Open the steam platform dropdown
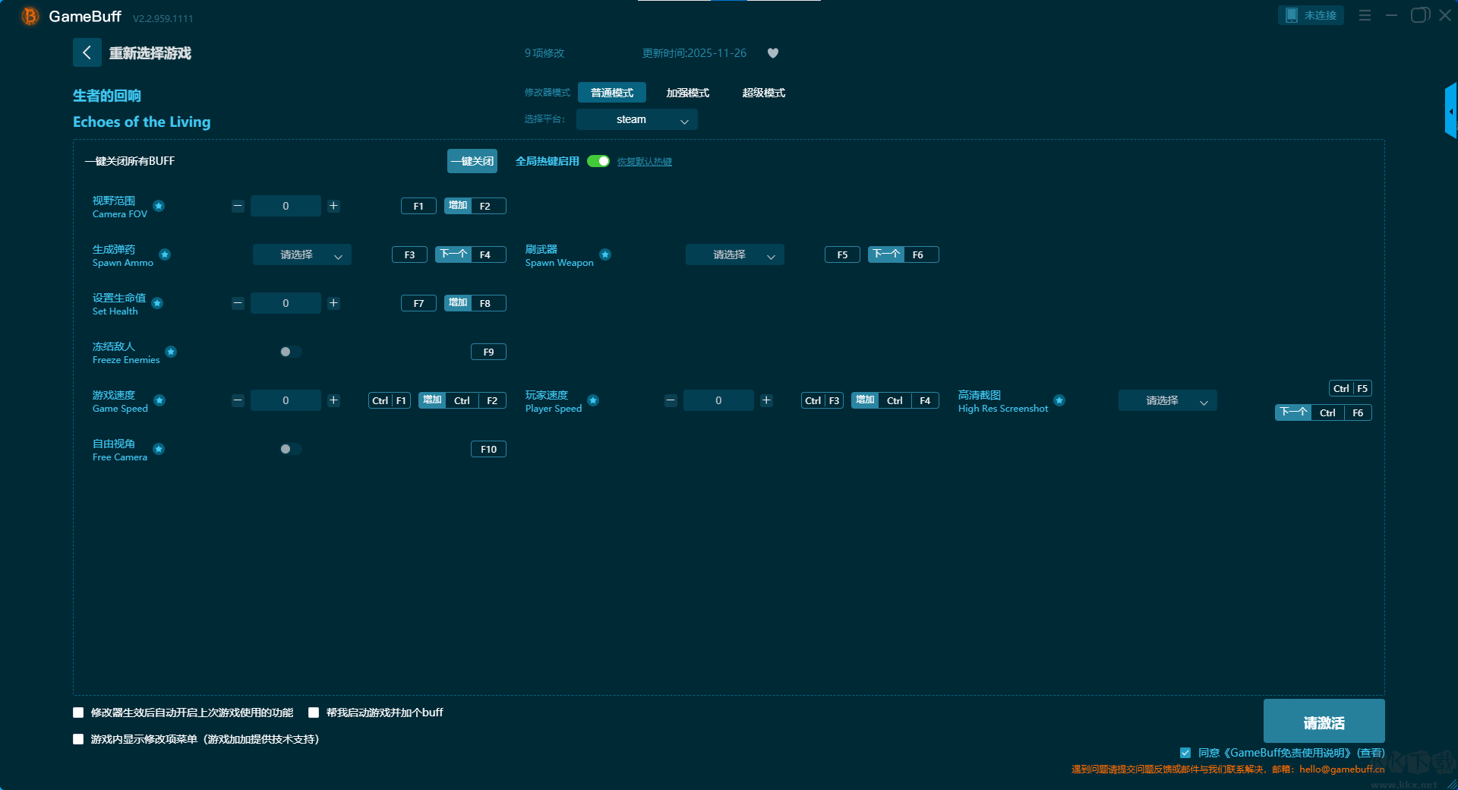Screen dimensions: 1458x790 pyautogui.click(x=636, y=119)
